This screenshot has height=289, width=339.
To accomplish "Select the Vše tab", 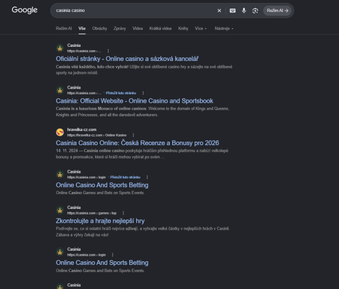I will [x=82, y=29].
